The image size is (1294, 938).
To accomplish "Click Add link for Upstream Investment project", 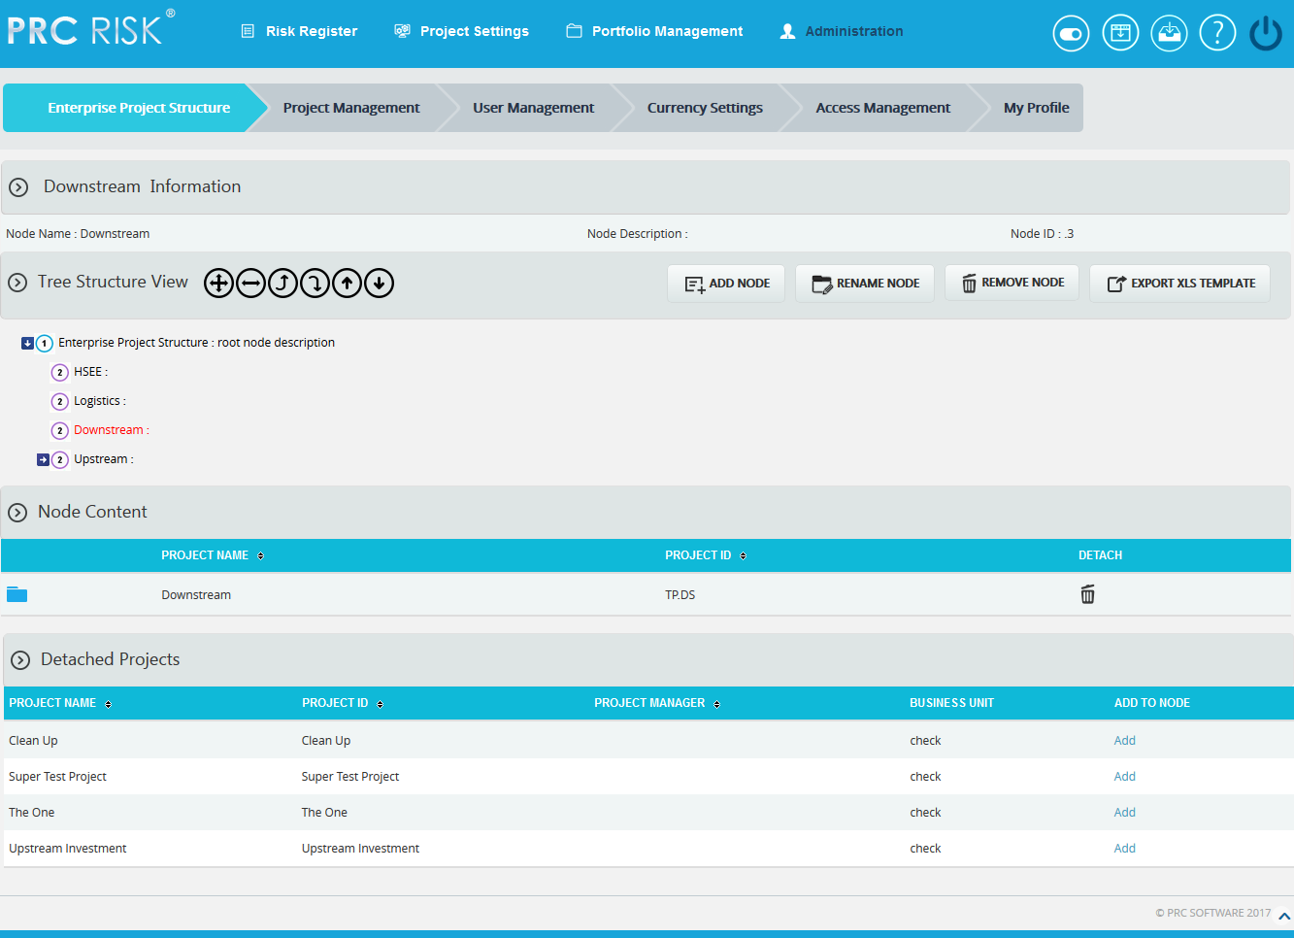I will coord(1124,848).
